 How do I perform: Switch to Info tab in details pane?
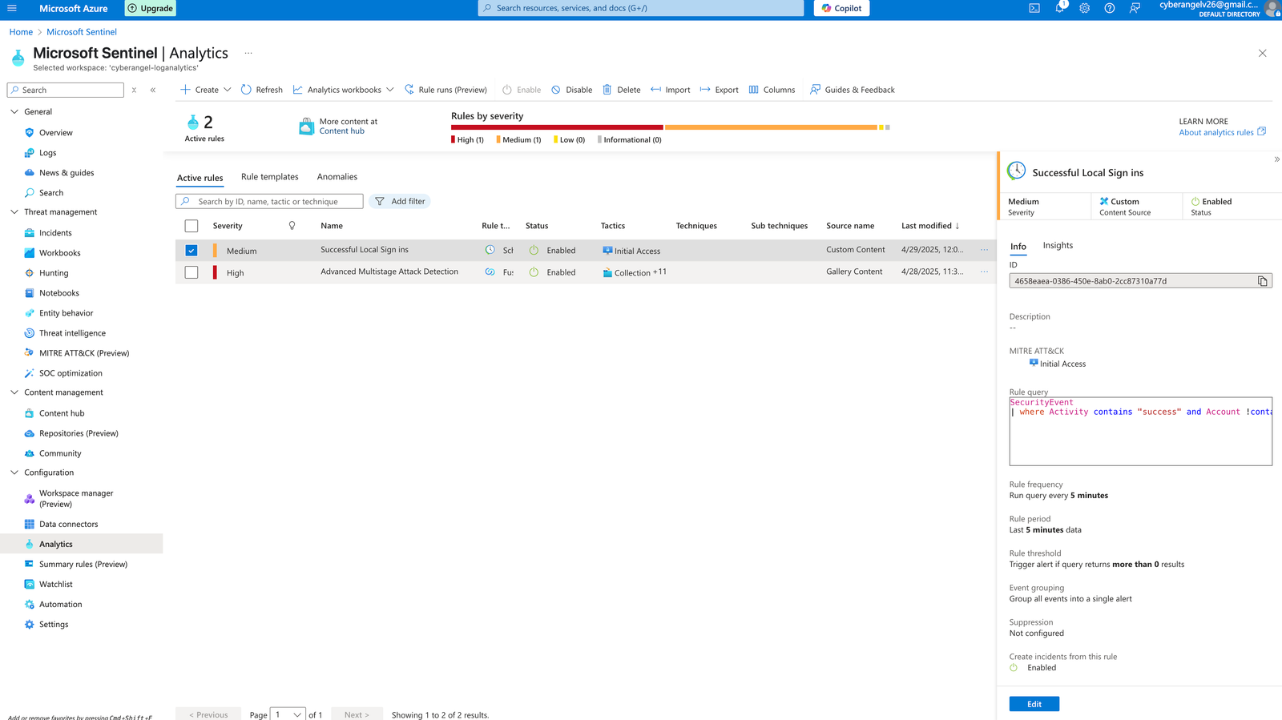tap(1018, 247)
